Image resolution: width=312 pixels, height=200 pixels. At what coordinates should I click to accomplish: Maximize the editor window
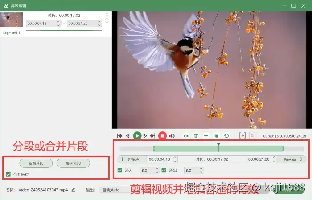(x=294, y=6)
